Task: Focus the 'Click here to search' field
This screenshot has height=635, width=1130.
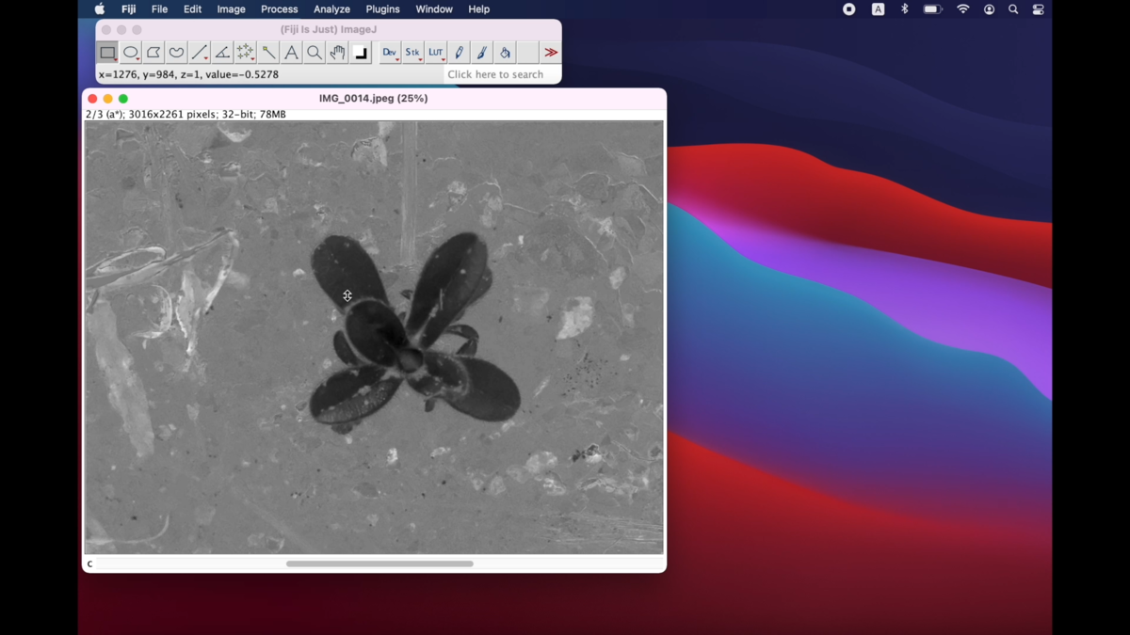Action: point(502,74)
